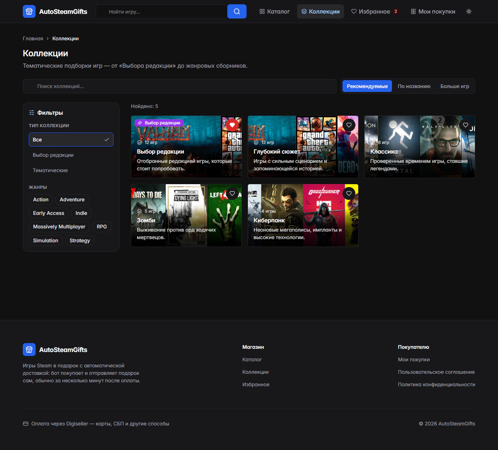Viewport: 498px width, 450px height.
Task: Click the footer AutoSteamGifts brand name
Action: [63, 350]
